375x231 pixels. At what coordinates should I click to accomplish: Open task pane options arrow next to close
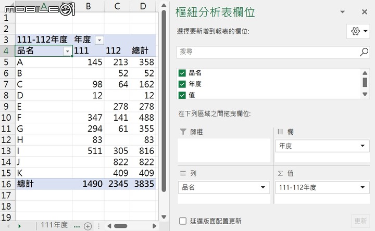(343, 11)
